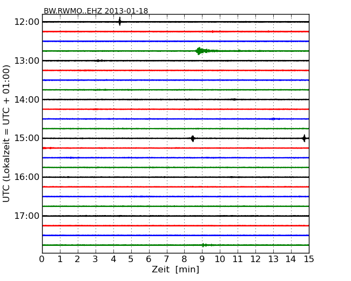Click the small green event on the bottom trace

207,245
